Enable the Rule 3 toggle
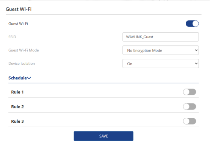Screen dimensions: 210x147 [190, 121]
